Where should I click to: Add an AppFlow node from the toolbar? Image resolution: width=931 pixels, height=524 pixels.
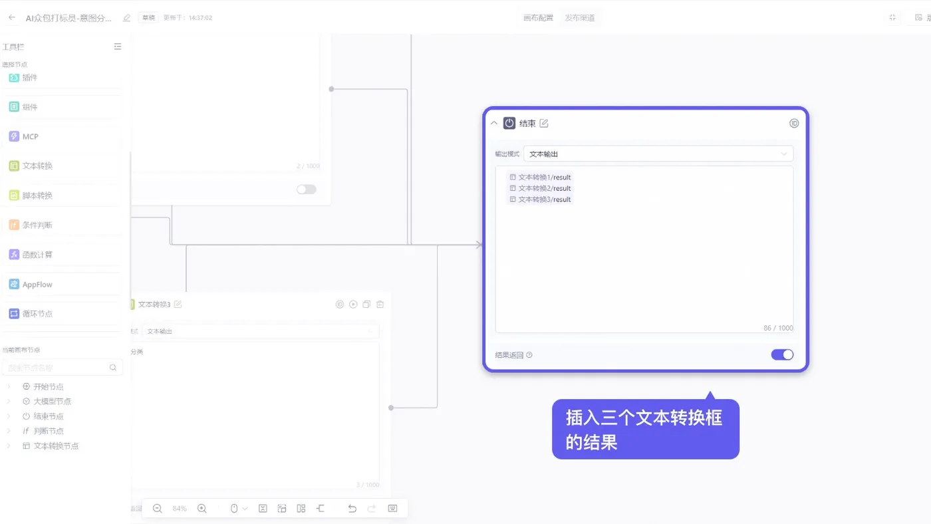tap(61, 284)
